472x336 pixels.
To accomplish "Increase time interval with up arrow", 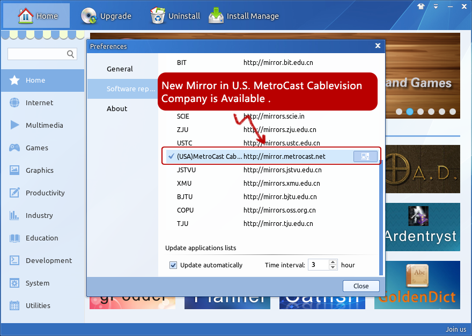I will 333,262.
